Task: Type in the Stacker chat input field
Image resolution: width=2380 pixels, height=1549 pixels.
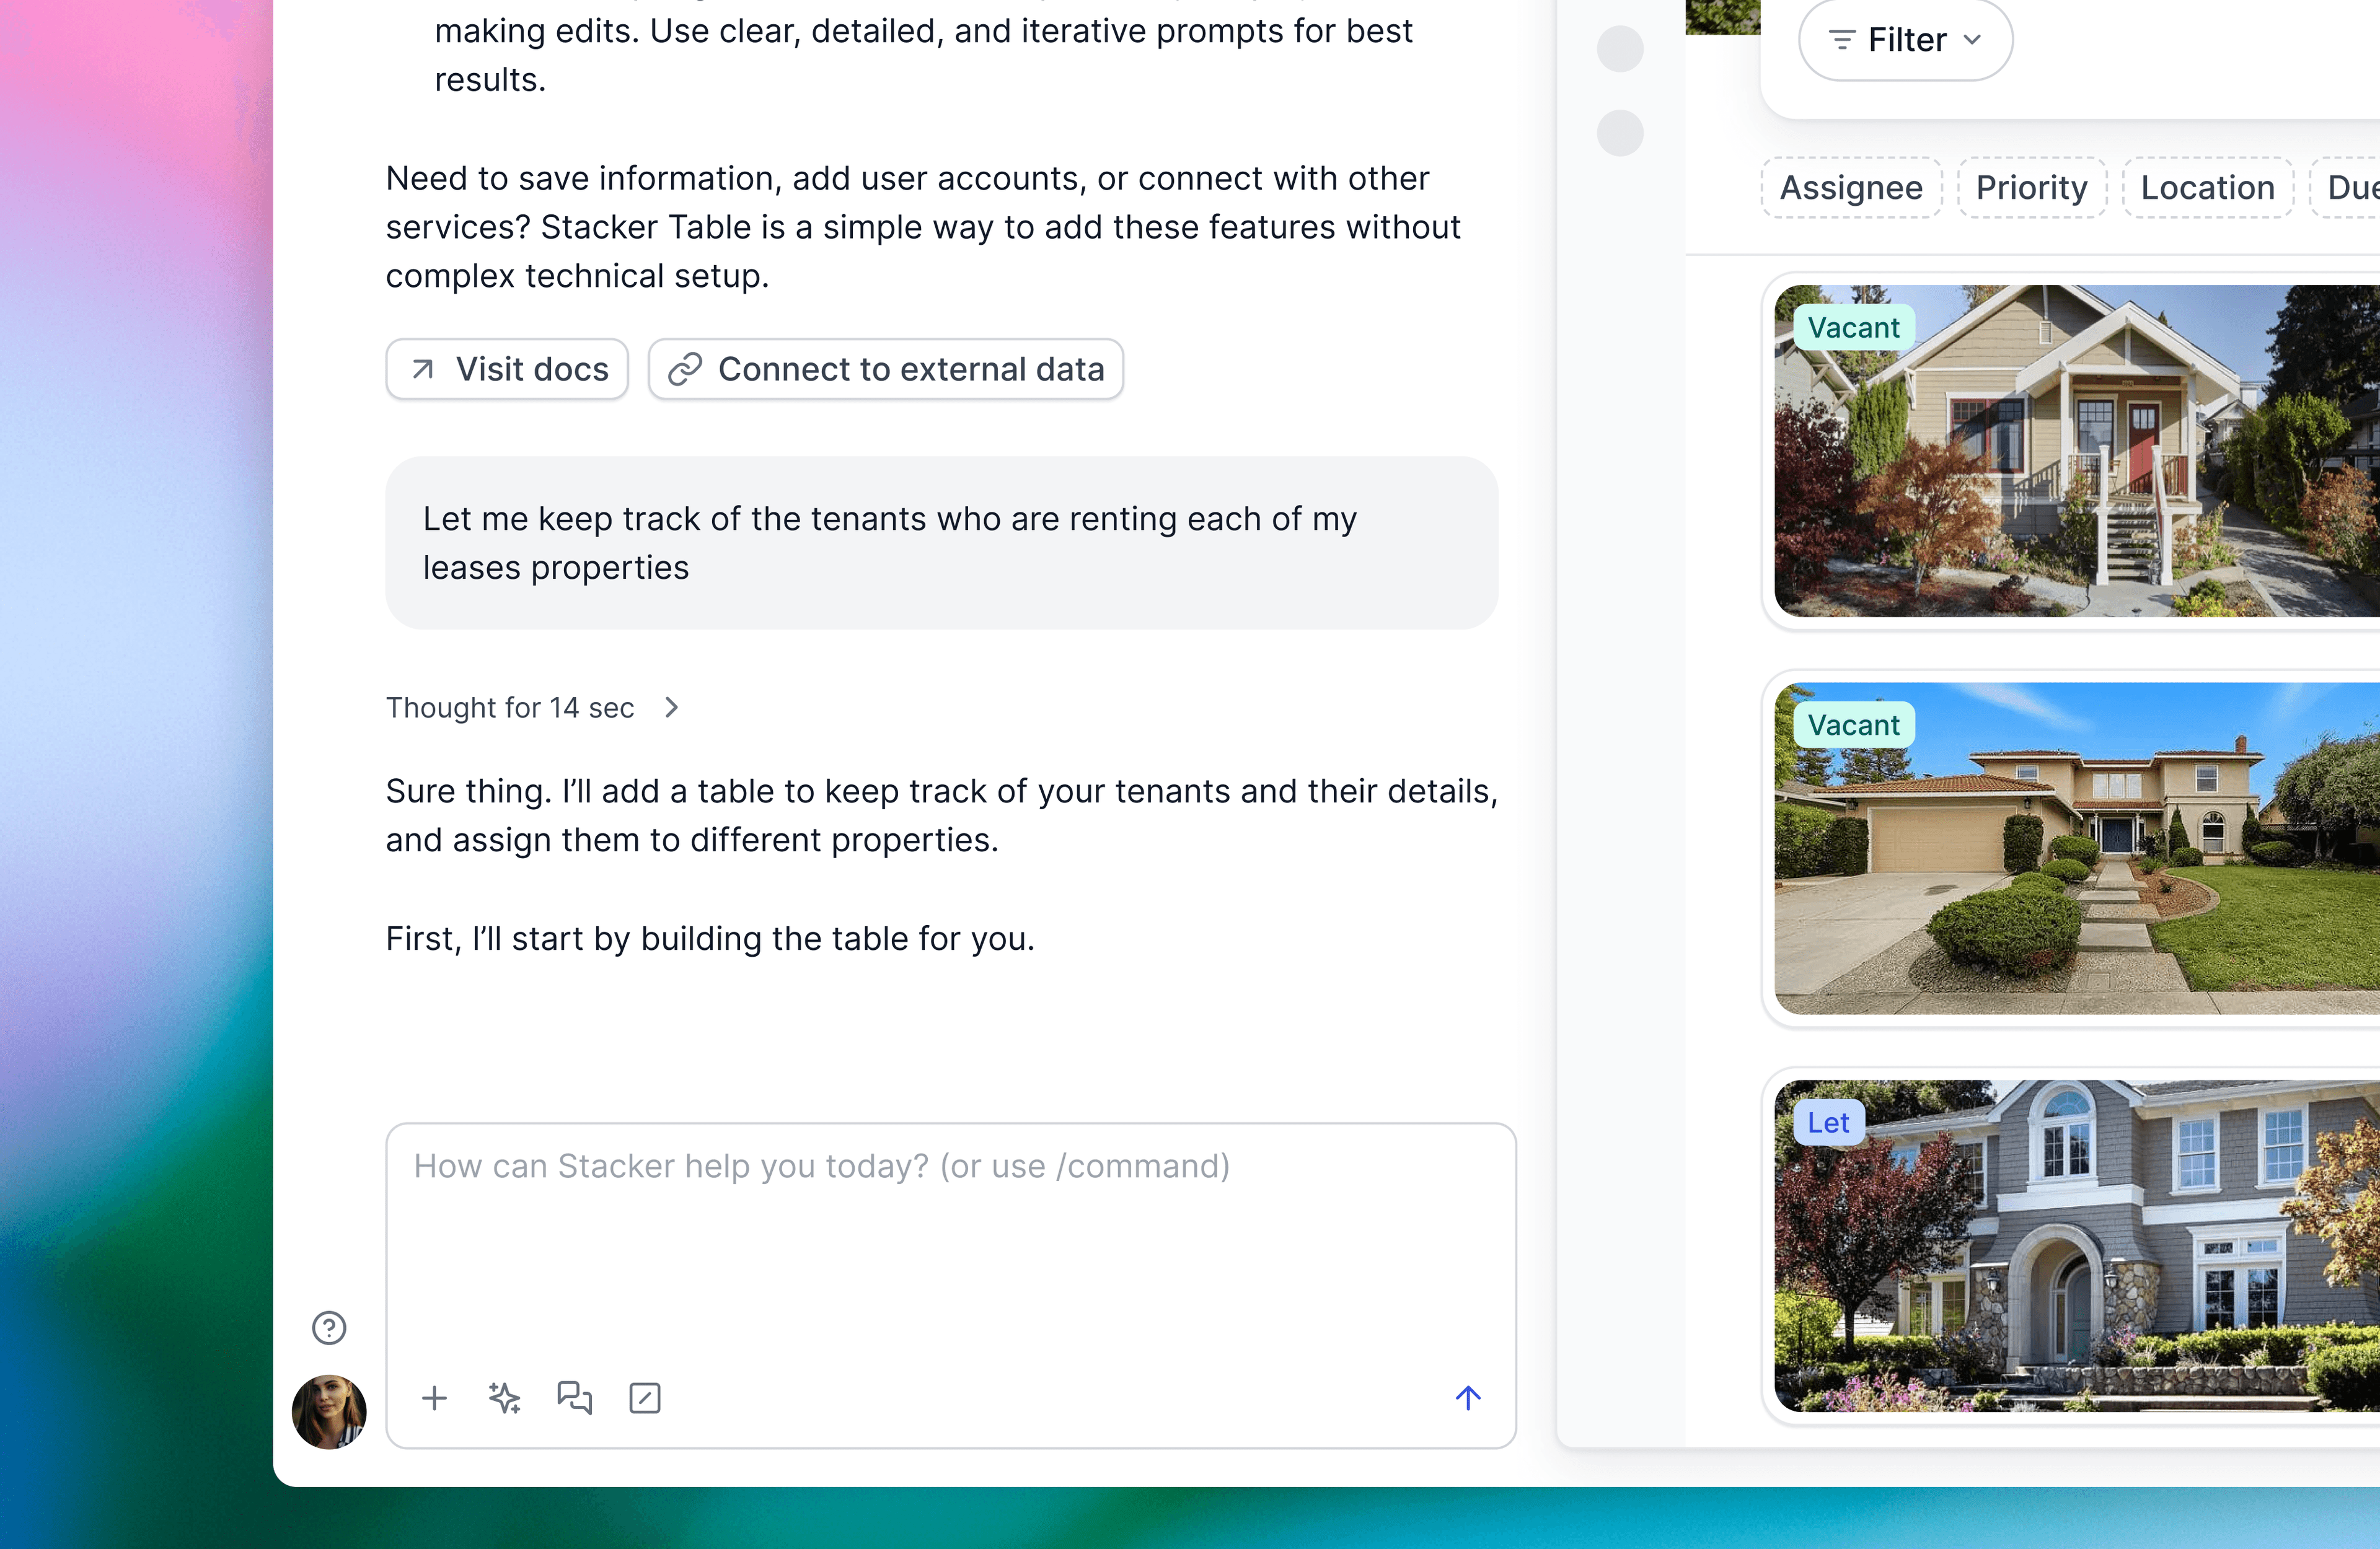Action: (x=950, y=1240)
